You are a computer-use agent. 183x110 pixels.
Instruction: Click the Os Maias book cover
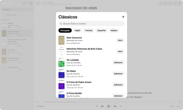pos(62,74)
